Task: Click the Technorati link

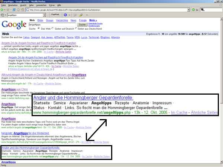Action: pos(94,37)
